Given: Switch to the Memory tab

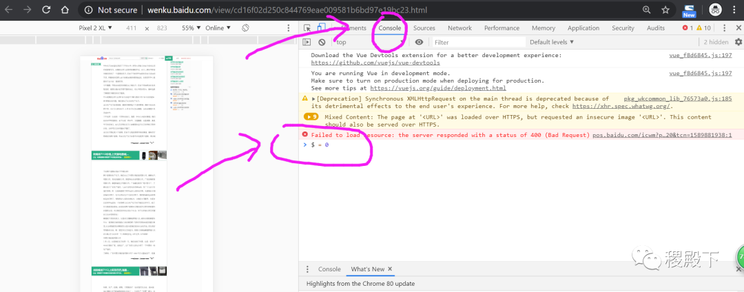Looking at the screenshot, I should tap(544, 28).
